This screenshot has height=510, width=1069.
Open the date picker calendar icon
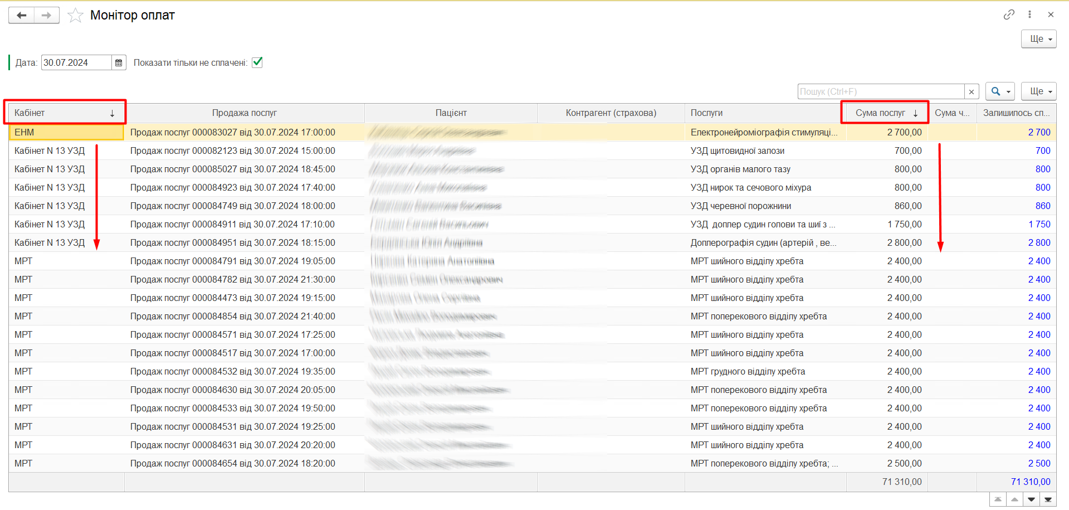click(x=119, y=63)
